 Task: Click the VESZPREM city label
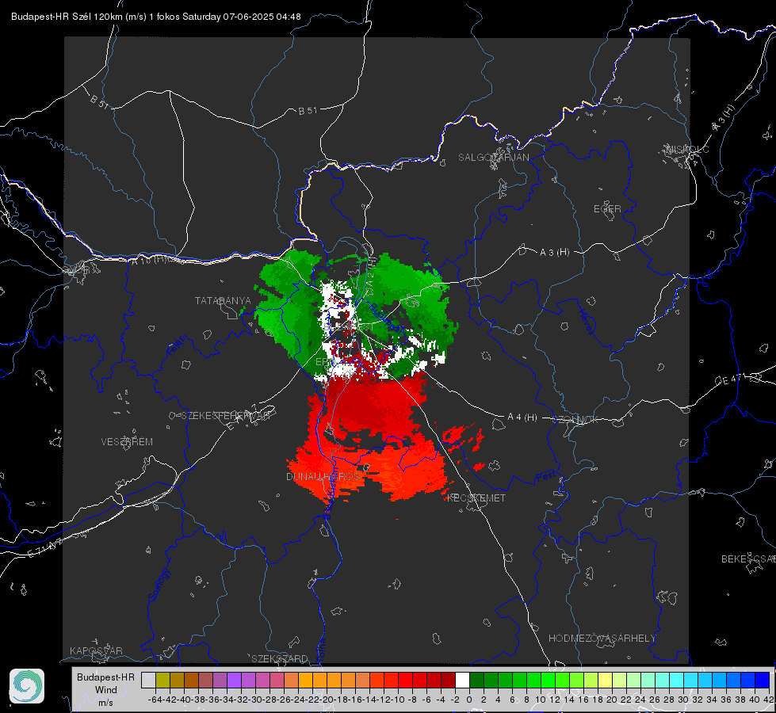pos(127,442)
